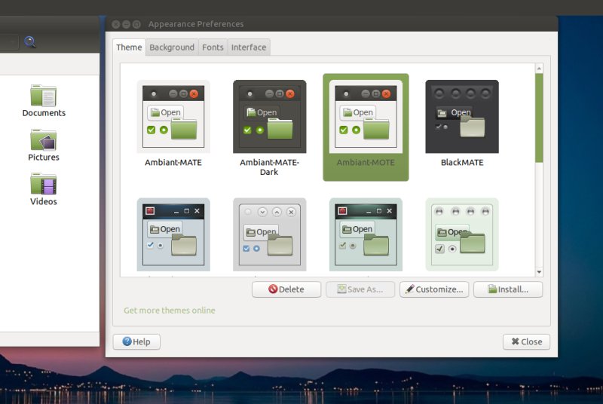Open the Get more themes online link
The width and height of the screenshot is (603, 404).
(x=170, y=311)
